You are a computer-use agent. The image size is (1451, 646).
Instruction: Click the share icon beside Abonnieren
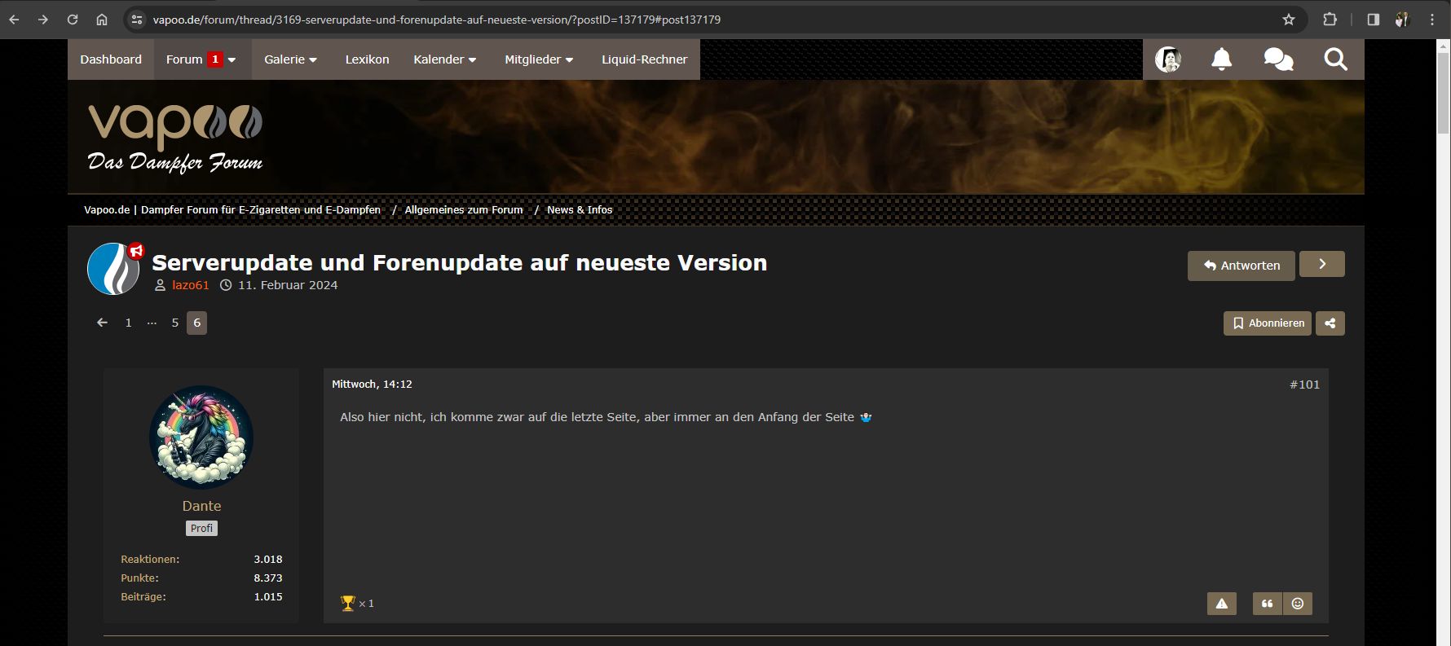pos(1330,323)
